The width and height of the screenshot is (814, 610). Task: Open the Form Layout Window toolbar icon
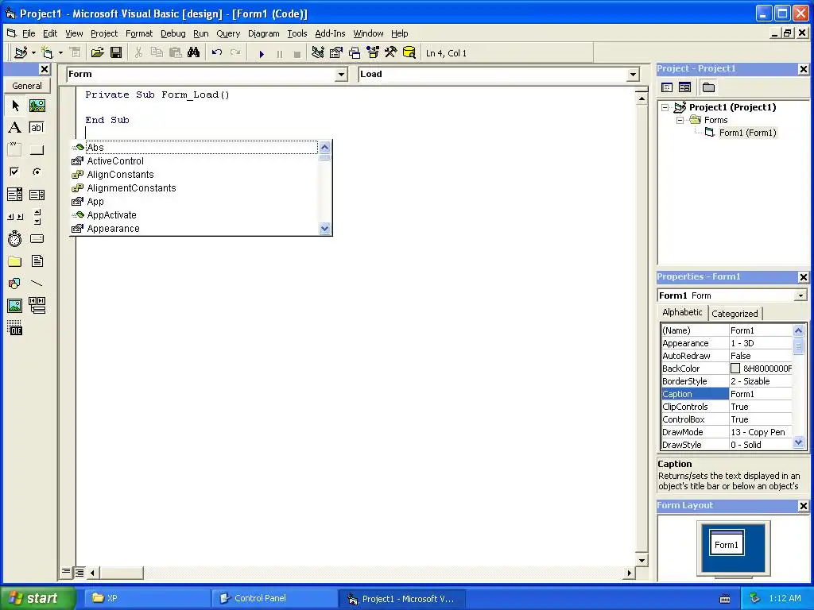pos(355,53)
